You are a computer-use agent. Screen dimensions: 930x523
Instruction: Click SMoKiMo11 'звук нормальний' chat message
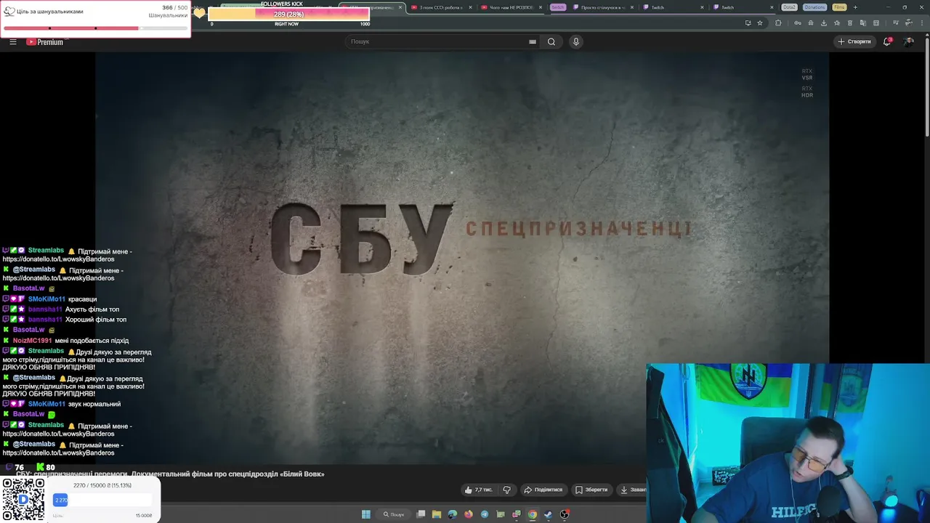[94, 404]
